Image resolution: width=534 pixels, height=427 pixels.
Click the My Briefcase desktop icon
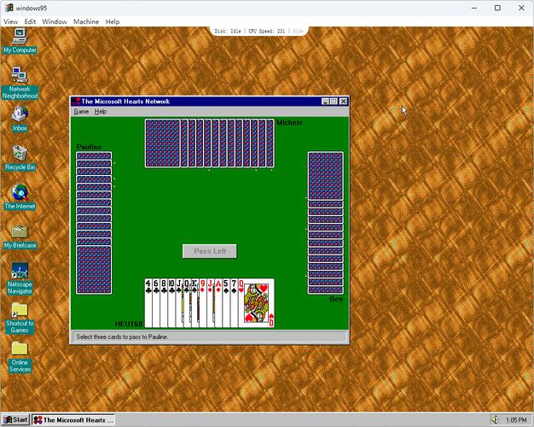point(20,236)
